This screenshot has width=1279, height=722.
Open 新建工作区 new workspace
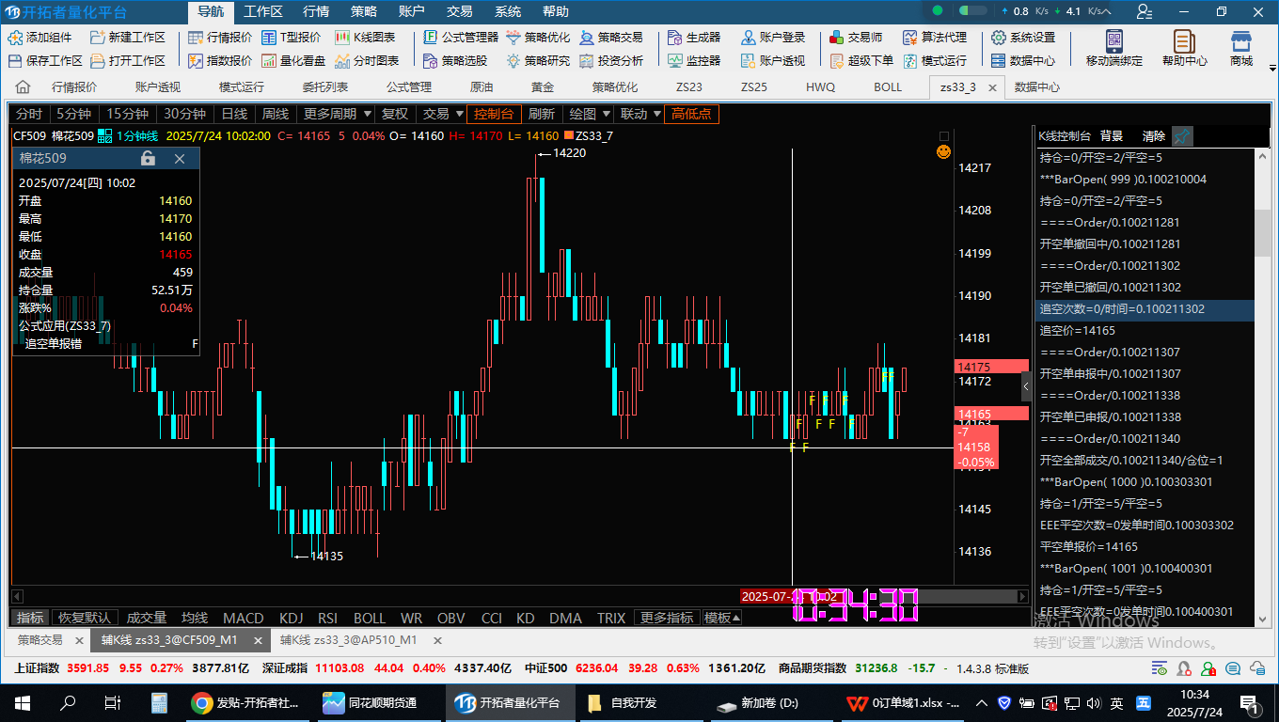coord(127,38)
